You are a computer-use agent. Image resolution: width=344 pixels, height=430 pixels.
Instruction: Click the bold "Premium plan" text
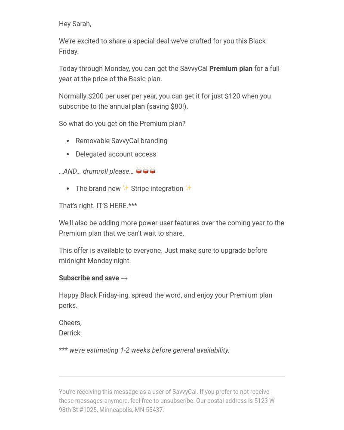point(230,69)
